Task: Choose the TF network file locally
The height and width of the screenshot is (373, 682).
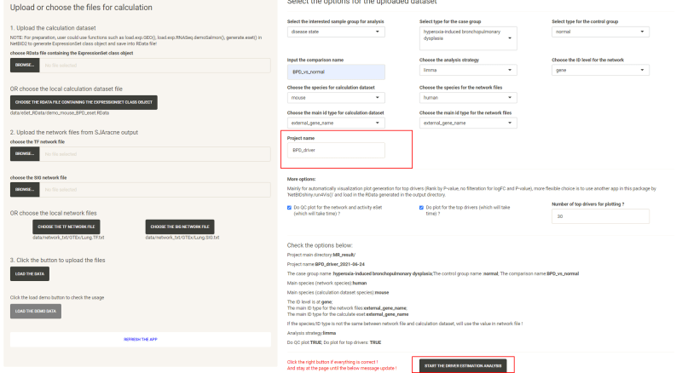Action: click(x=66, y=227)
